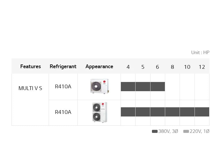
Task: Click the Unit : HP label
Action: coord(200,52)
